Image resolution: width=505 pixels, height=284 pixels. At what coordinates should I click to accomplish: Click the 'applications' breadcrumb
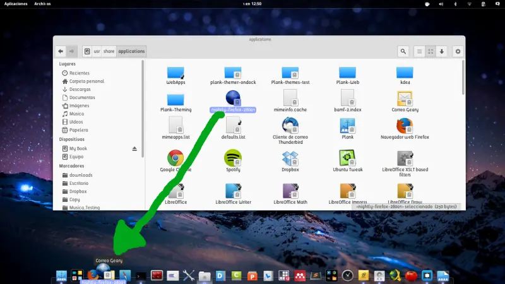(x=131, y=51)
